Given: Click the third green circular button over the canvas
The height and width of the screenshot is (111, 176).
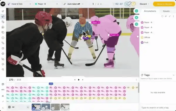Looking at the screenshot, I should point(136,24).
